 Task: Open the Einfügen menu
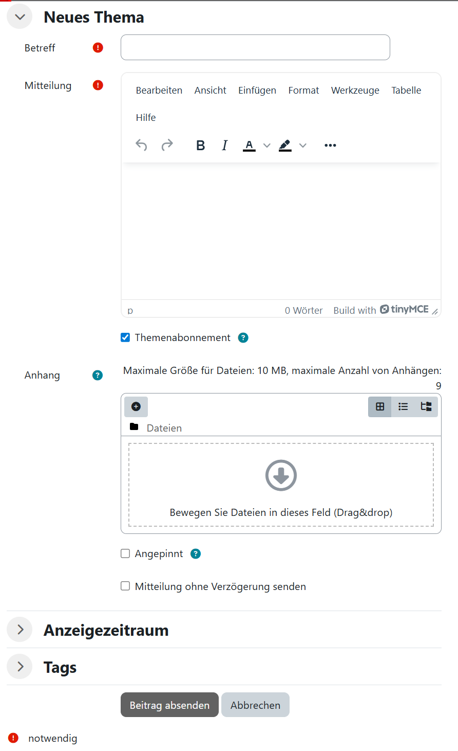click(x=257, y=91)
